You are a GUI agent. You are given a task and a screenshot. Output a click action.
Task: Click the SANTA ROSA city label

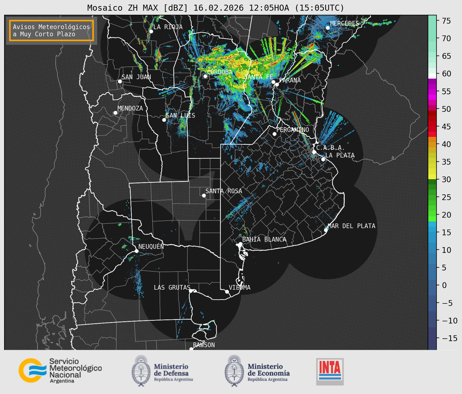pyautogui.click(x=224, y=191)
